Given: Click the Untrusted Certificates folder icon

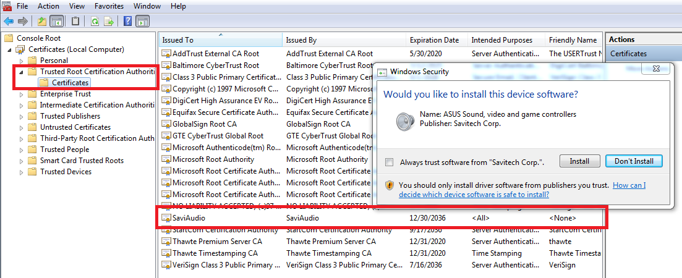Looking at the screenshot, I should point(32,127).
